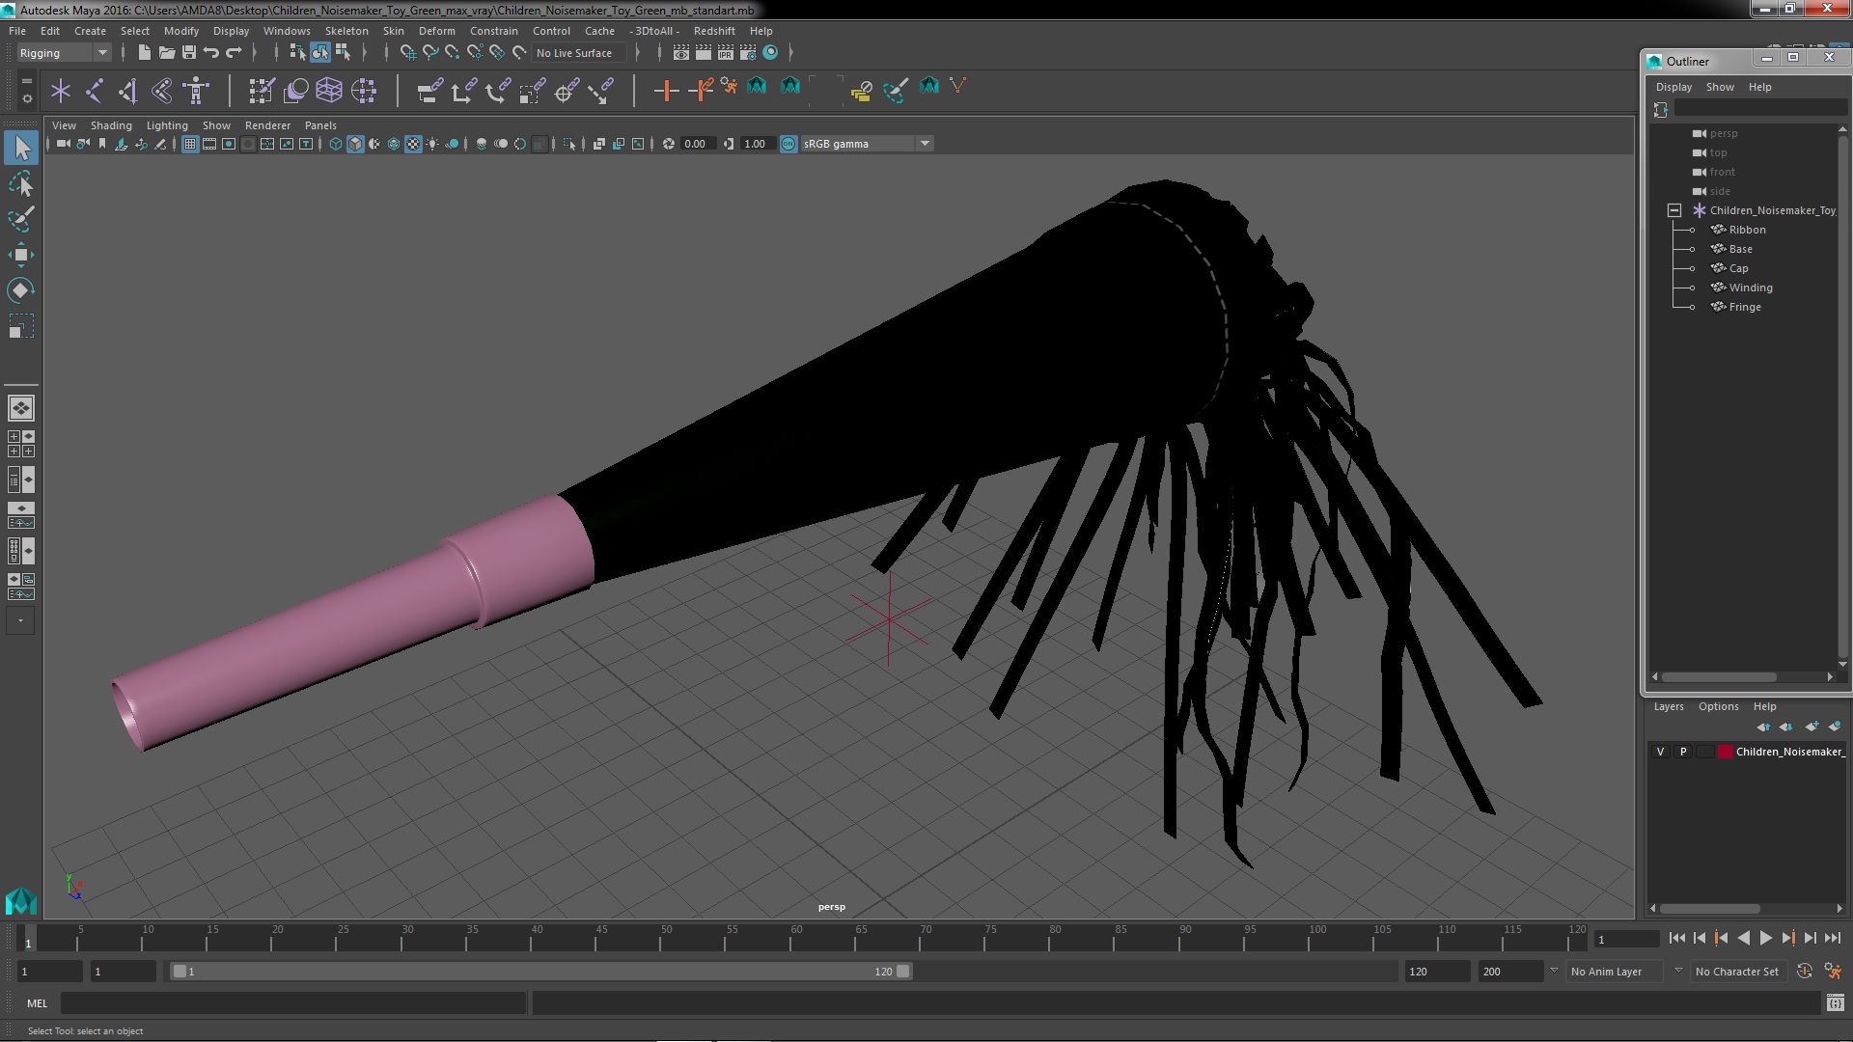
Task: Select the Select Tool arrow in toolbox
Action: coord(21,148)
